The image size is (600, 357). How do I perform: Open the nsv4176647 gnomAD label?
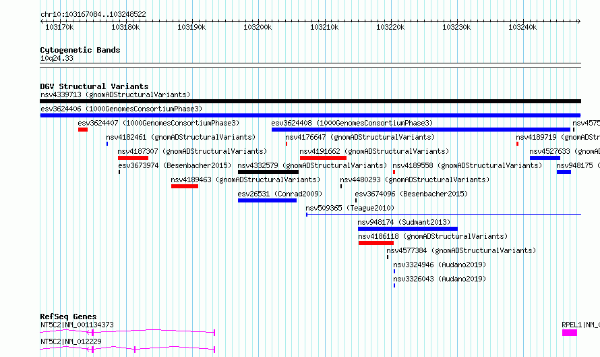coord(360,137)
